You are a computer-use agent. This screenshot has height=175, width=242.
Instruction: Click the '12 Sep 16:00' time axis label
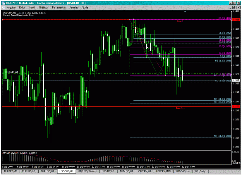point(188,166)
